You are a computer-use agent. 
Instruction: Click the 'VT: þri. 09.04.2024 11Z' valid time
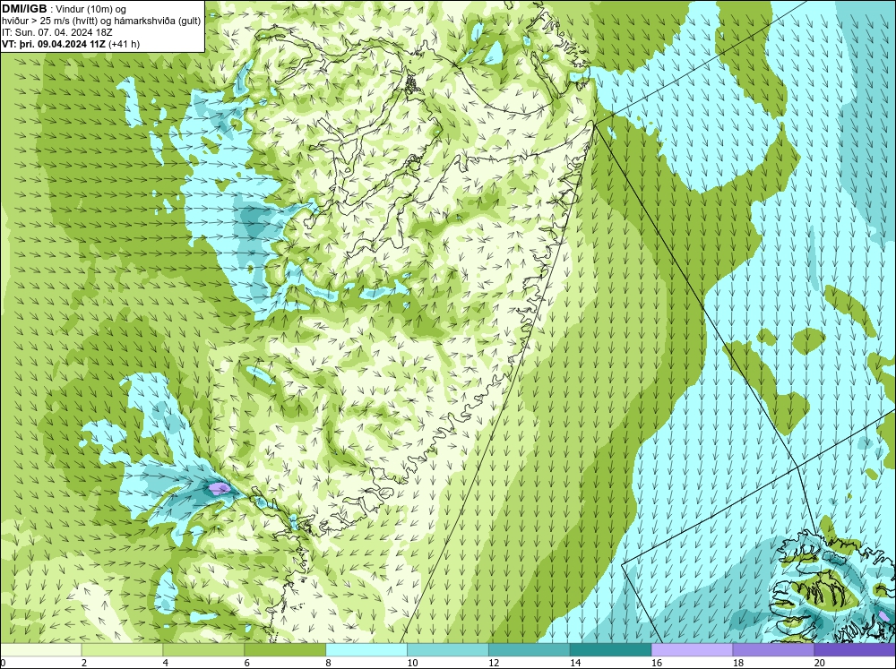click(53, 44)
